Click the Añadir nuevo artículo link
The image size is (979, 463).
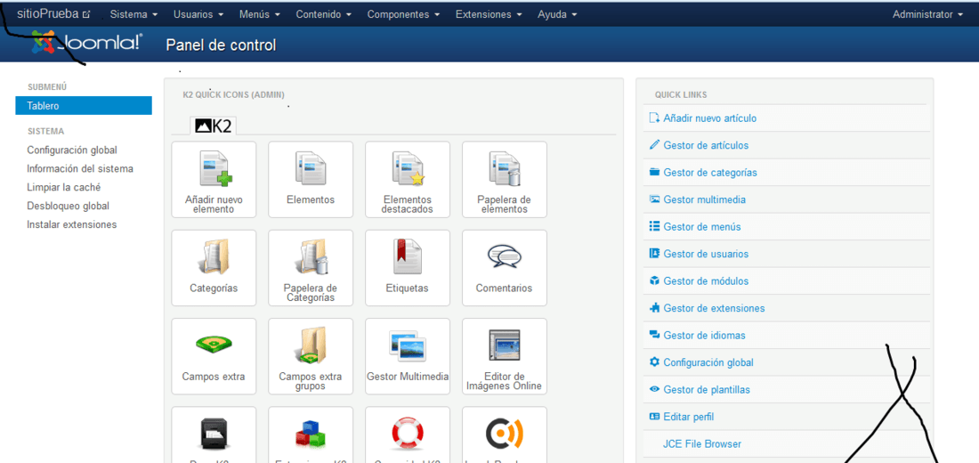tap(710, 118)
